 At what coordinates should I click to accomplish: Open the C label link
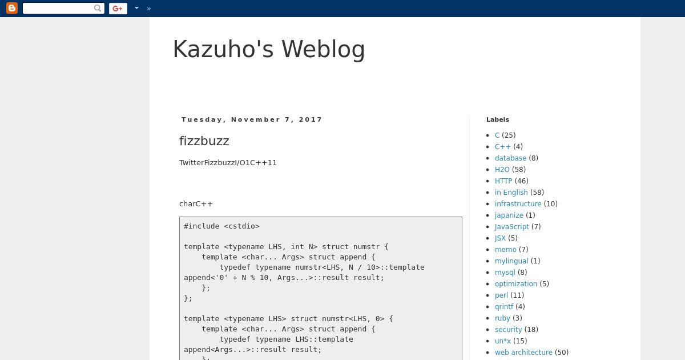tap(497, 135)
